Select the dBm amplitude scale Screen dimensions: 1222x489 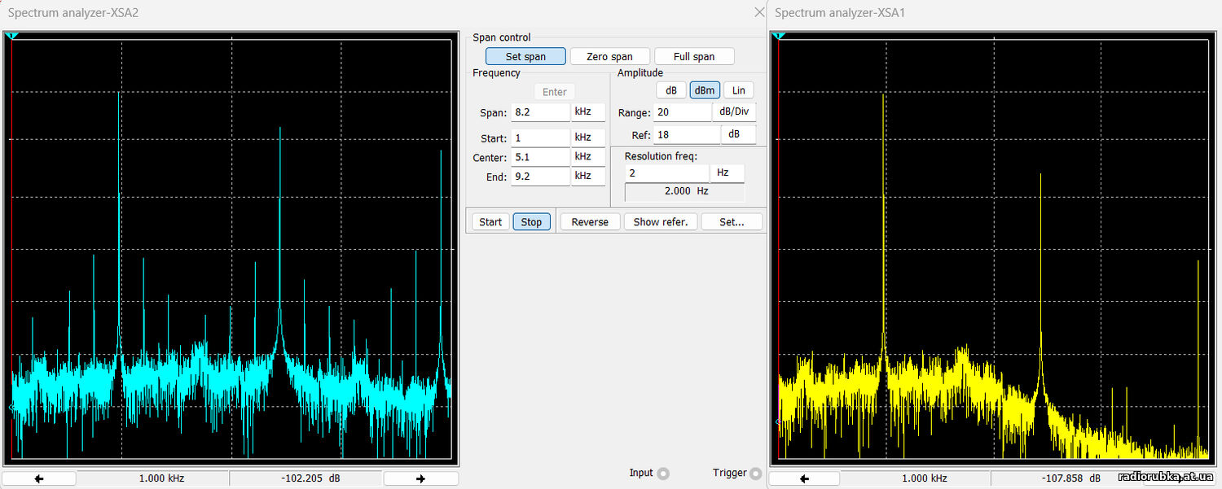coord(705,90)
